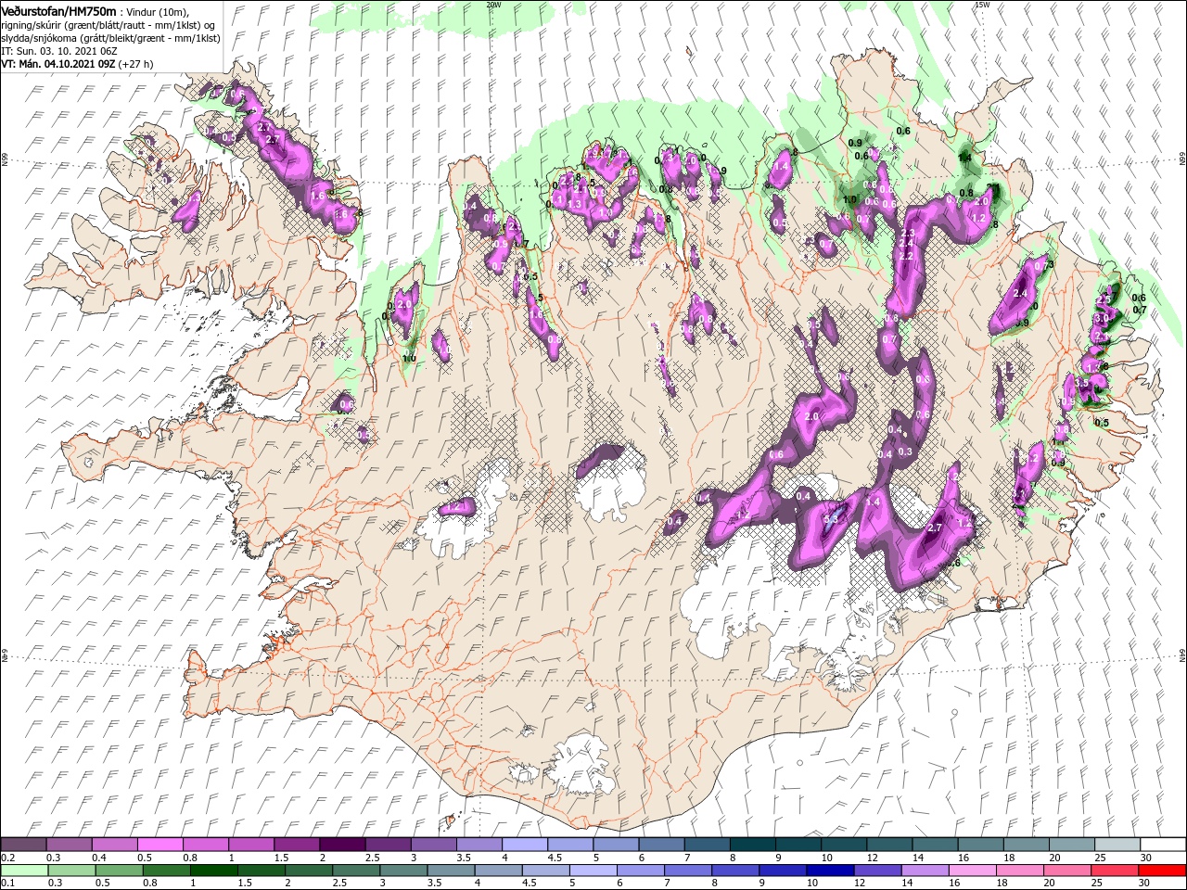
Task: Pick the mauve-grey 0.2 swatch in snow legend
Action: click(x=23, y=845)
